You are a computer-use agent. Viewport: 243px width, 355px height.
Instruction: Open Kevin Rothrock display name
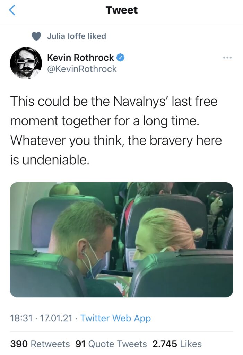(x=80, y=58)
